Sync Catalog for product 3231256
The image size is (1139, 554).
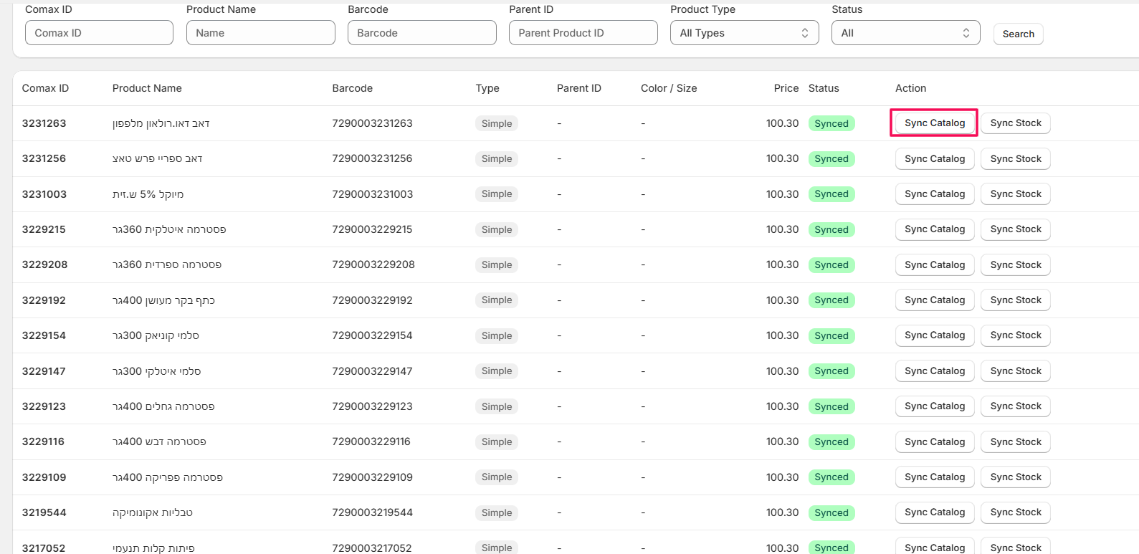[934, 159]
